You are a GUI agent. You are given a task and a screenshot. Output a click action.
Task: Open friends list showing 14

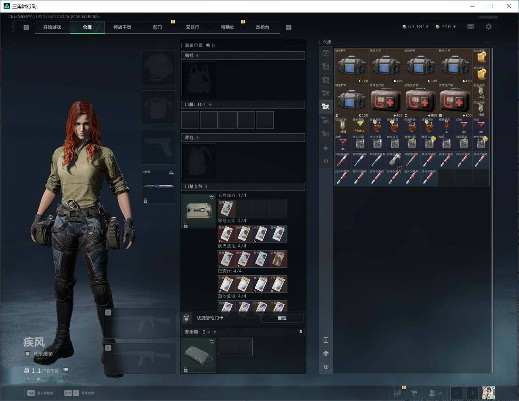coord(436,393)
